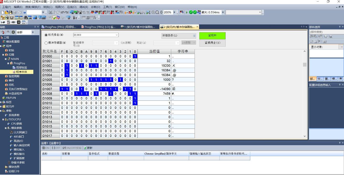Toggle bit E of D1003
344x175 pixels.
[x=67, y=70]
